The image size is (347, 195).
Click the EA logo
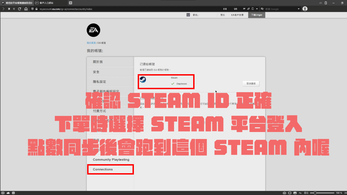point(93,30)
